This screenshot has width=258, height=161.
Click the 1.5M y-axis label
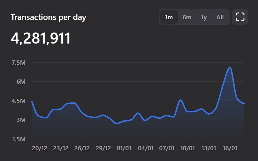(x=18, y=139)
